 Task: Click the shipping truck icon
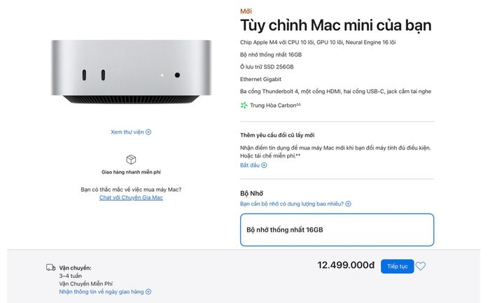pos(50,267)
